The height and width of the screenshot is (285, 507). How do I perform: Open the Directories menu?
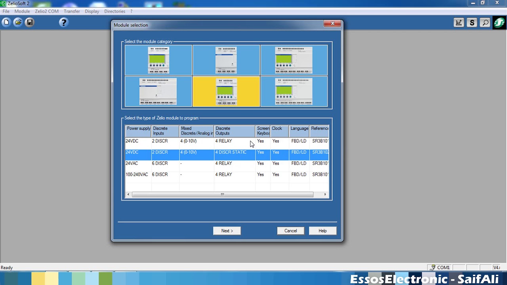click(115, 11)
